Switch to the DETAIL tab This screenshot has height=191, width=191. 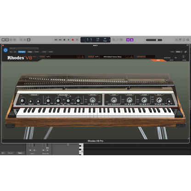184,60
